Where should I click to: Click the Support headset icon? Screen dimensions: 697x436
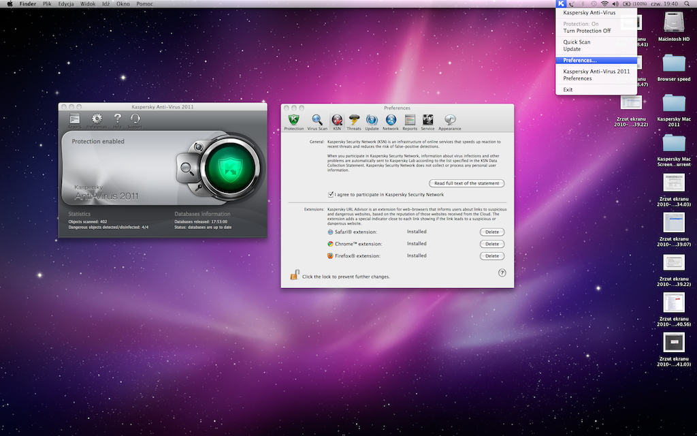135,120
